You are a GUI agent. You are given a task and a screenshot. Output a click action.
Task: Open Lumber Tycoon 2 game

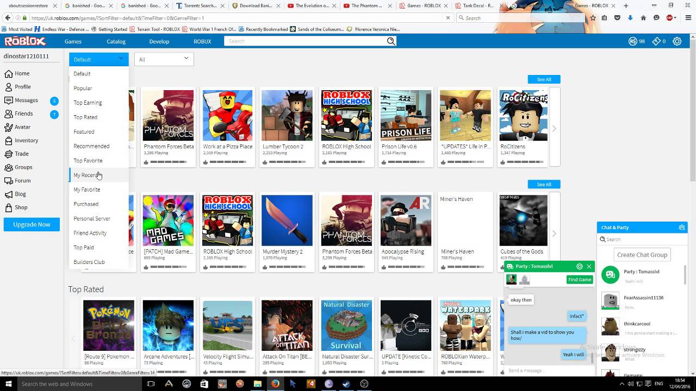coord(287,116)
